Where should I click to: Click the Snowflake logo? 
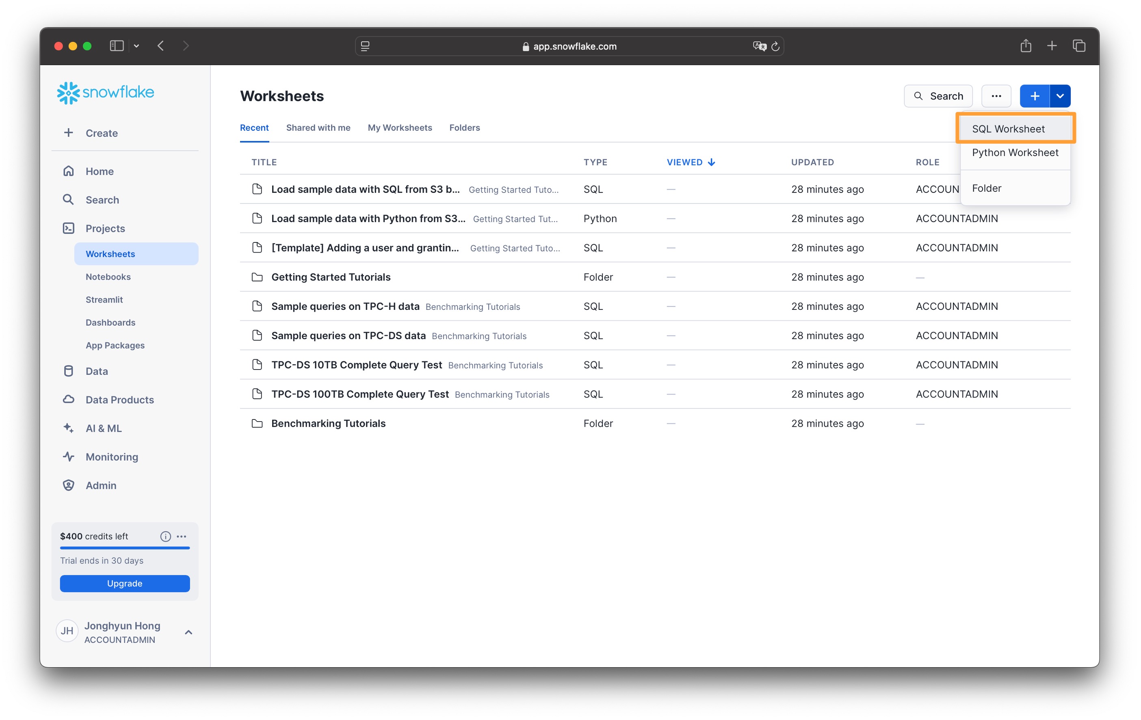point(105,92)
